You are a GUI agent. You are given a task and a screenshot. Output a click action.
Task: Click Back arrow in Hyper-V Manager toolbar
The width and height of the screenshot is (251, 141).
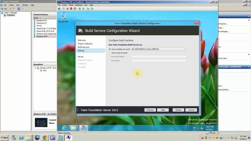point(2,9)
